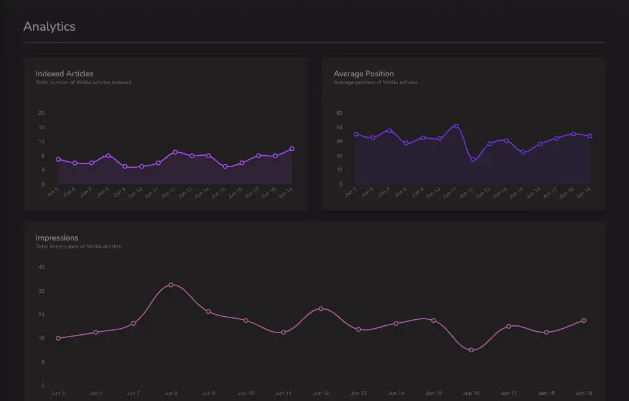This screenshot has width=629, height=401.
Task: Select the Jun 8 point on Indexed Articles
Action: click(108, 156)
